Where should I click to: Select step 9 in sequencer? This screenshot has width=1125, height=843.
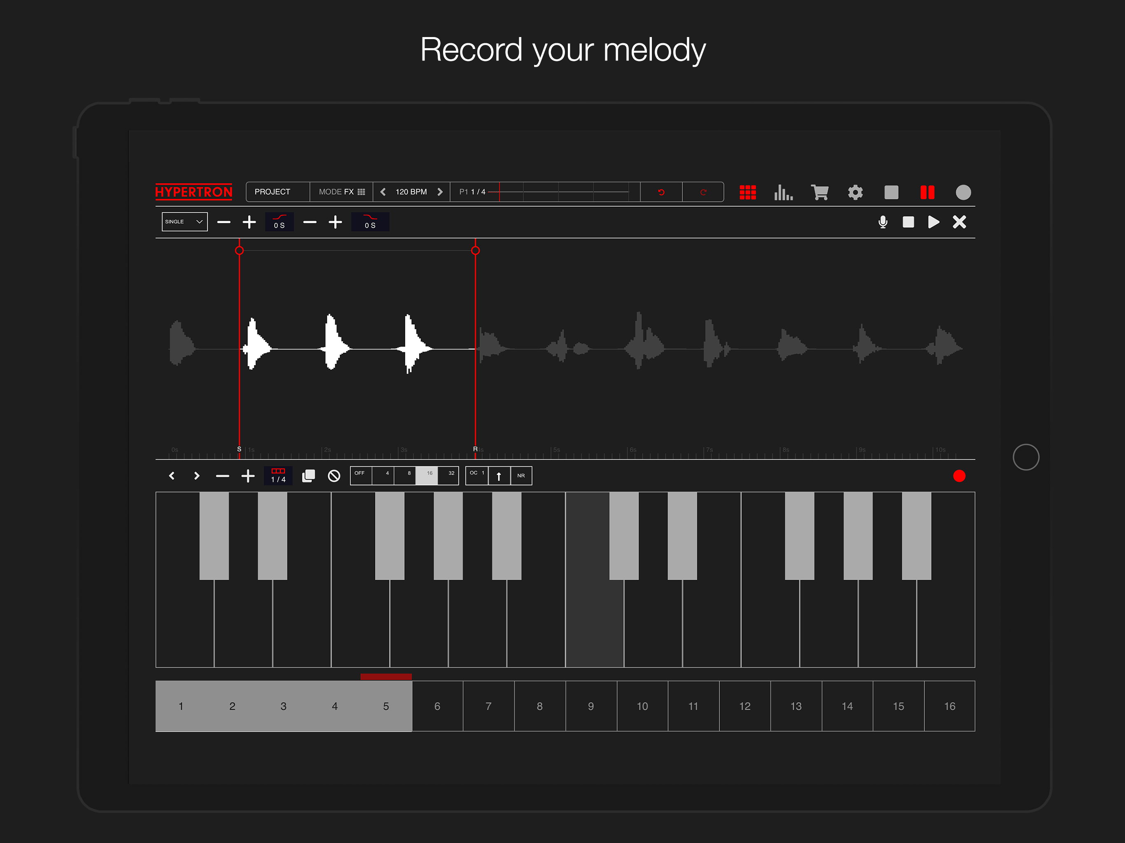[x=591, y=706]
